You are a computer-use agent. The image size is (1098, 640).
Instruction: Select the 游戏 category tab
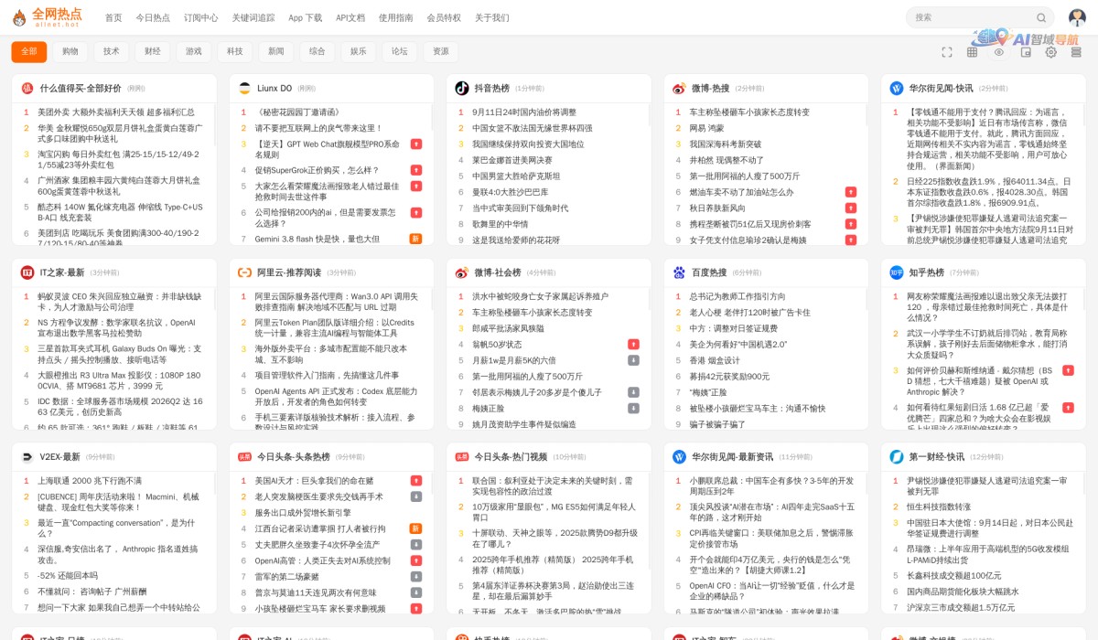194,52
